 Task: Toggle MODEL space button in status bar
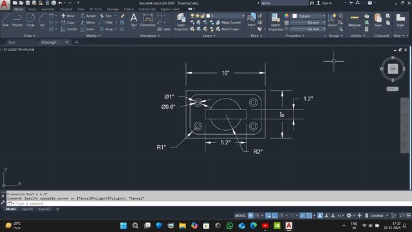[x=240, y=216]
